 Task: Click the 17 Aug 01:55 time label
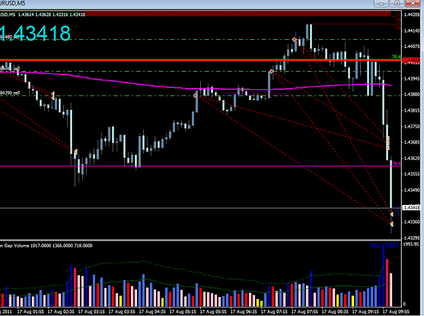point(31,312)
